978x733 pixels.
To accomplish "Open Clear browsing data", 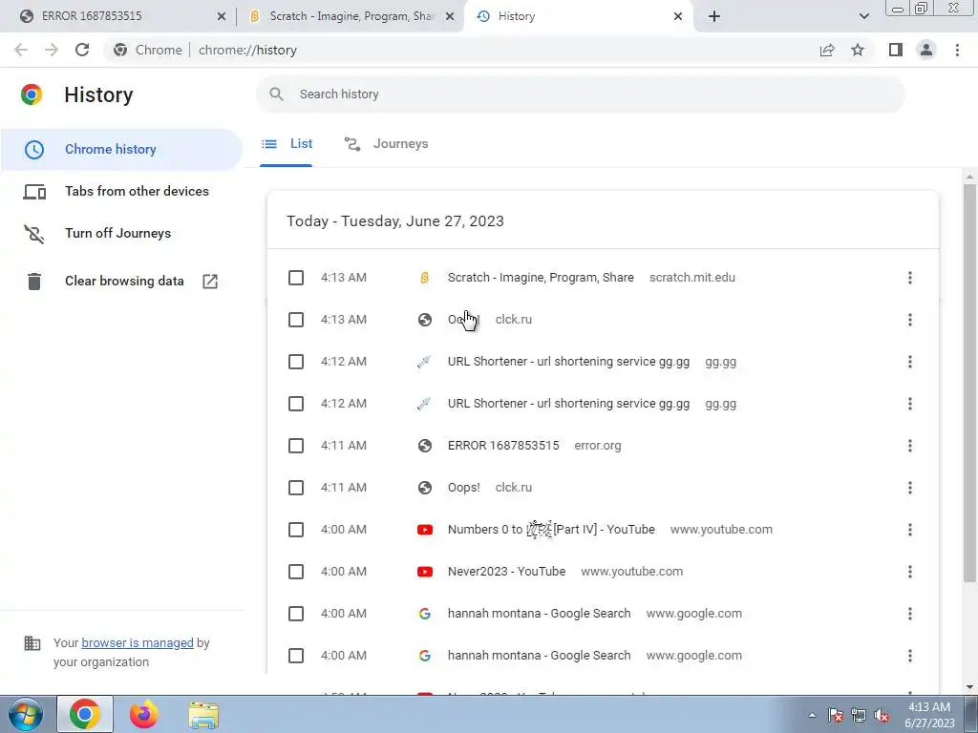I will tap(121, 282).
